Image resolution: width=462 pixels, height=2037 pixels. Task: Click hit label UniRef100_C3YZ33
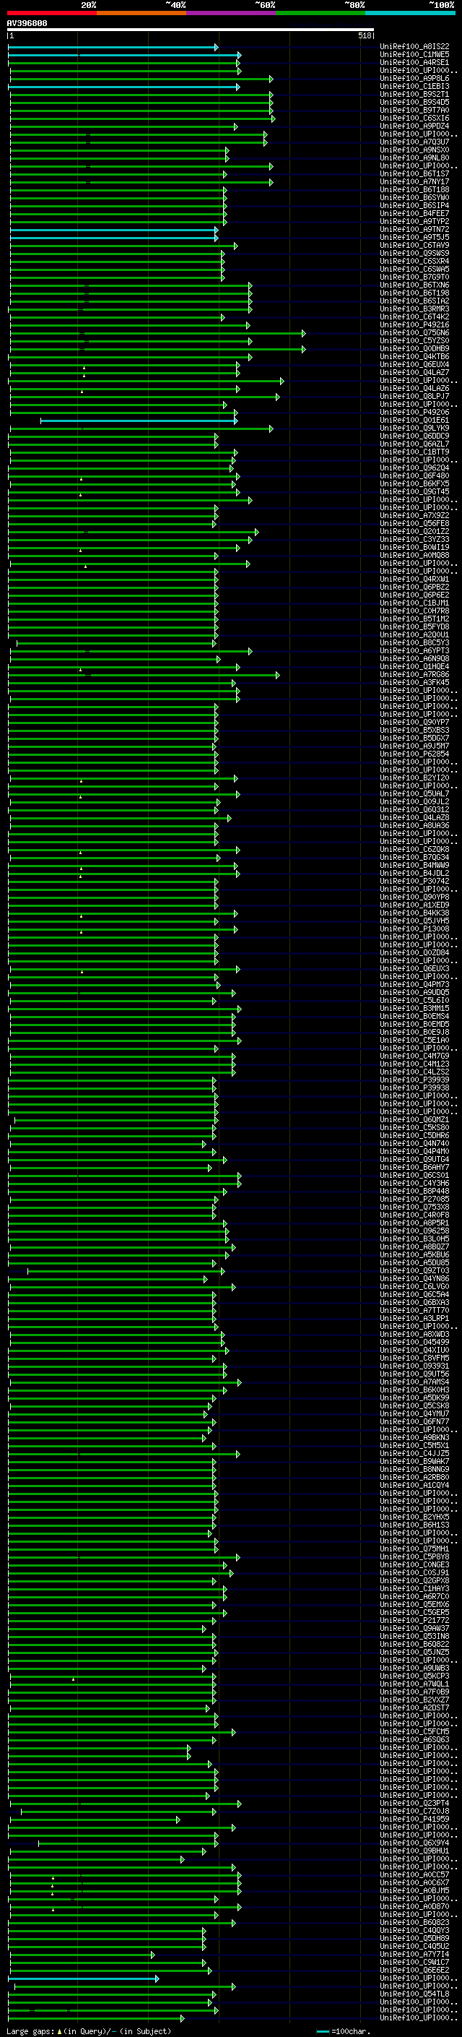coord(414,540)
